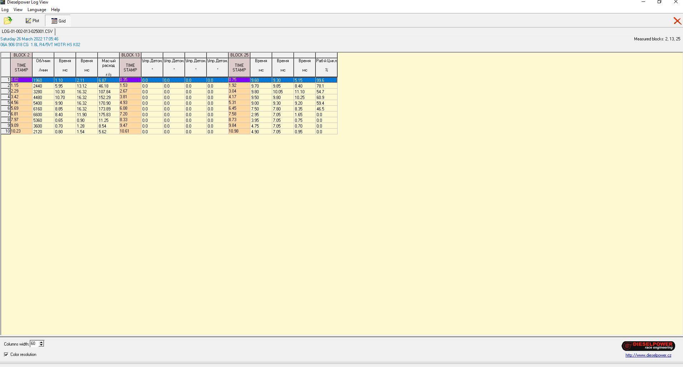The width and height of the screenshot is (683, 367).
Task: Click time stamp cell 10.61
Action: tap(130, 131)
